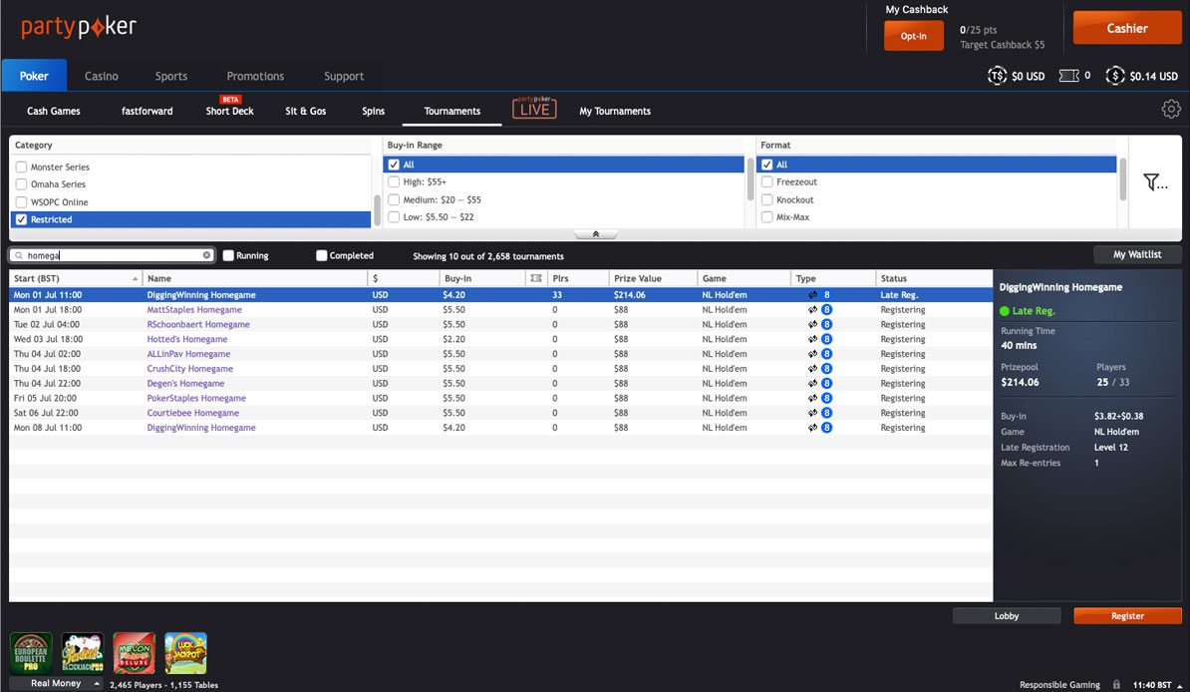Check the Omaha Series category
Image resolution: width=1190 pixels, height=692 pixels.
(21, 184)
